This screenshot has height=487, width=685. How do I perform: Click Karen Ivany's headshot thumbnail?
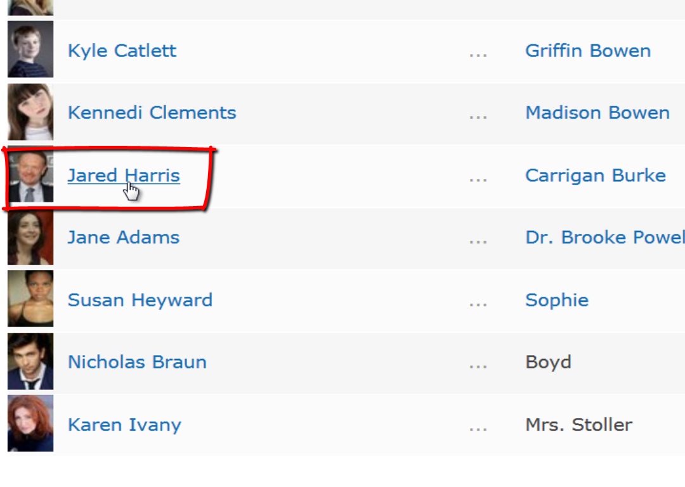[x=30, y=423]
